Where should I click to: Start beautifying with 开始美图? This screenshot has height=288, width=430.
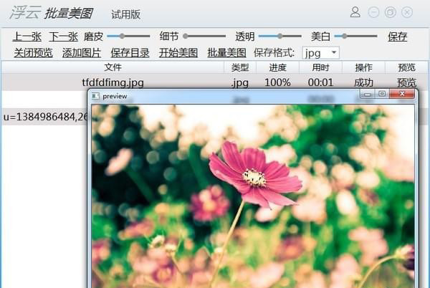tap(178, 52)
